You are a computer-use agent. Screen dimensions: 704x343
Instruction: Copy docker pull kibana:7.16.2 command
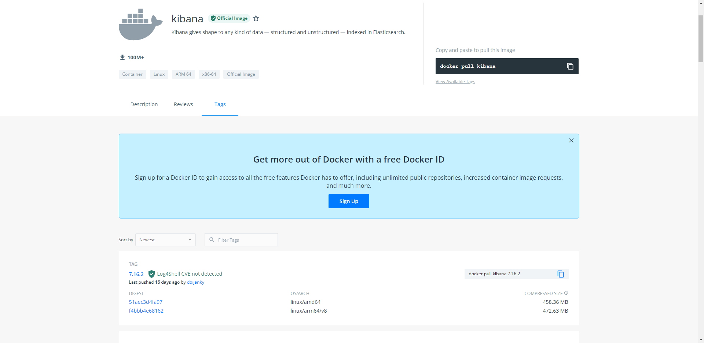point(561,274)
